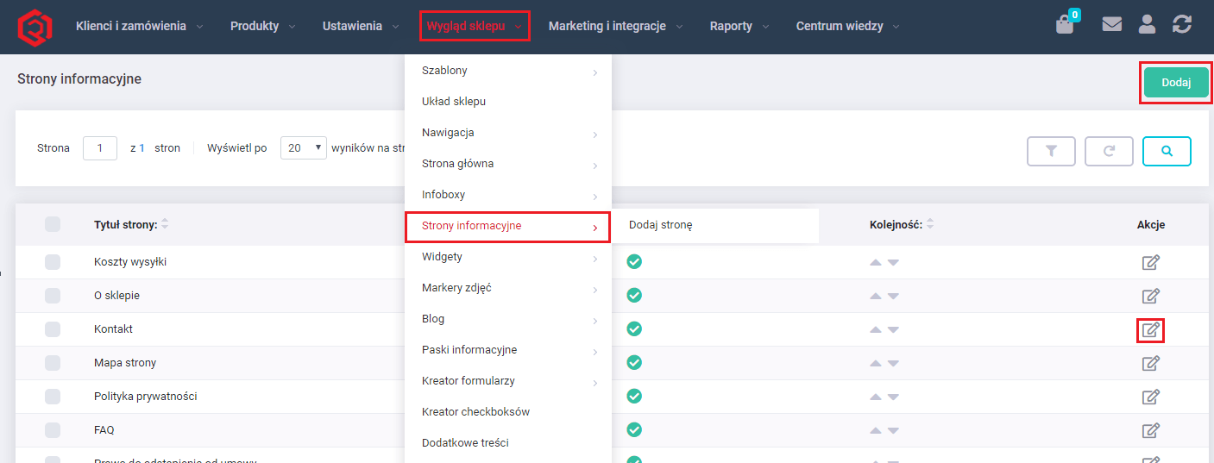This screenshot has width=1214, height=463.
Task: Move Mapa strony up in order
Action: 876,363
